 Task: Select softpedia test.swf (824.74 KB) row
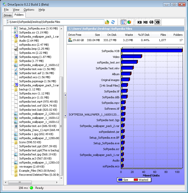coord(38,106)
